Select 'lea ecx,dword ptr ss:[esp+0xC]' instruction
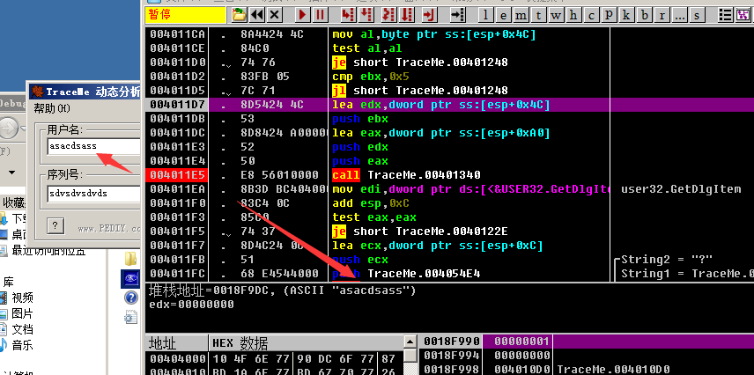The width and height of the screenshot is (754, 375). [437, 246]
